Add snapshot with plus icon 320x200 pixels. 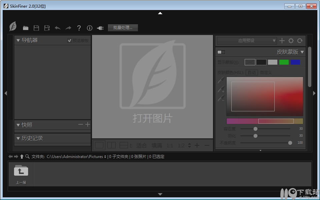tap(88, 124)
